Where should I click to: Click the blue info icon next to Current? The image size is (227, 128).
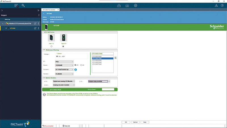75,70
